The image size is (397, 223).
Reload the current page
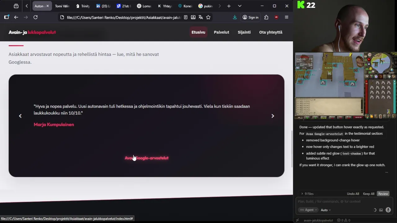click(x=35, y=17)
